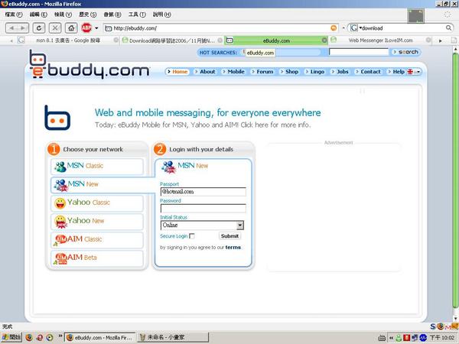Go to the browser Home icon
The width and height of the screenshot is (459, 344).
point(71,28)
